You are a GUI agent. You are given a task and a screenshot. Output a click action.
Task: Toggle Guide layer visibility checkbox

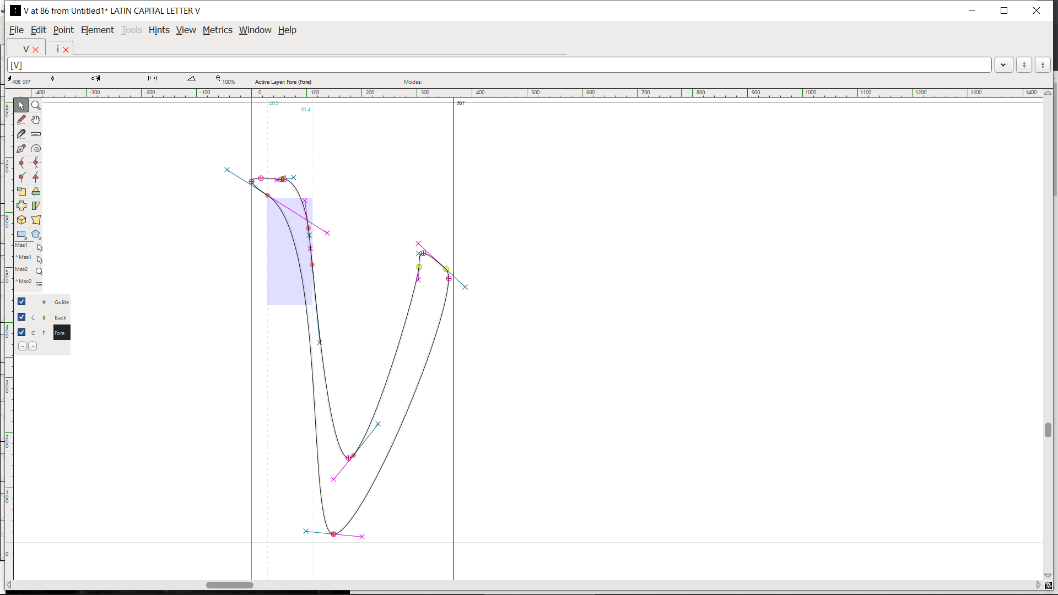pyautogui.click(x=21, y=301)
